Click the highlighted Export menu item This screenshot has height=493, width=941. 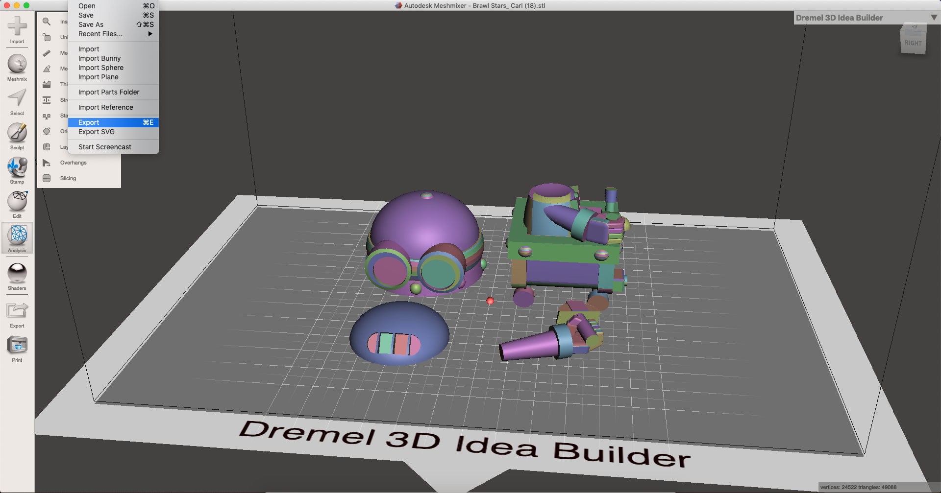(x=113, y=122)
